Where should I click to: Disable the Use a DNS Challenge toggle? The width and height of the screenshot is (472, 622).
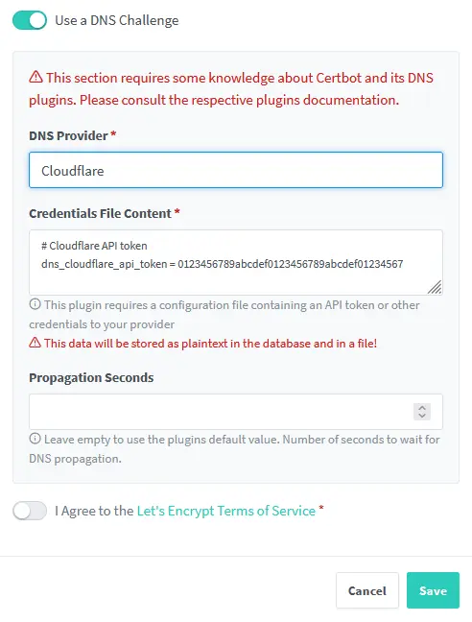[30, 20]
